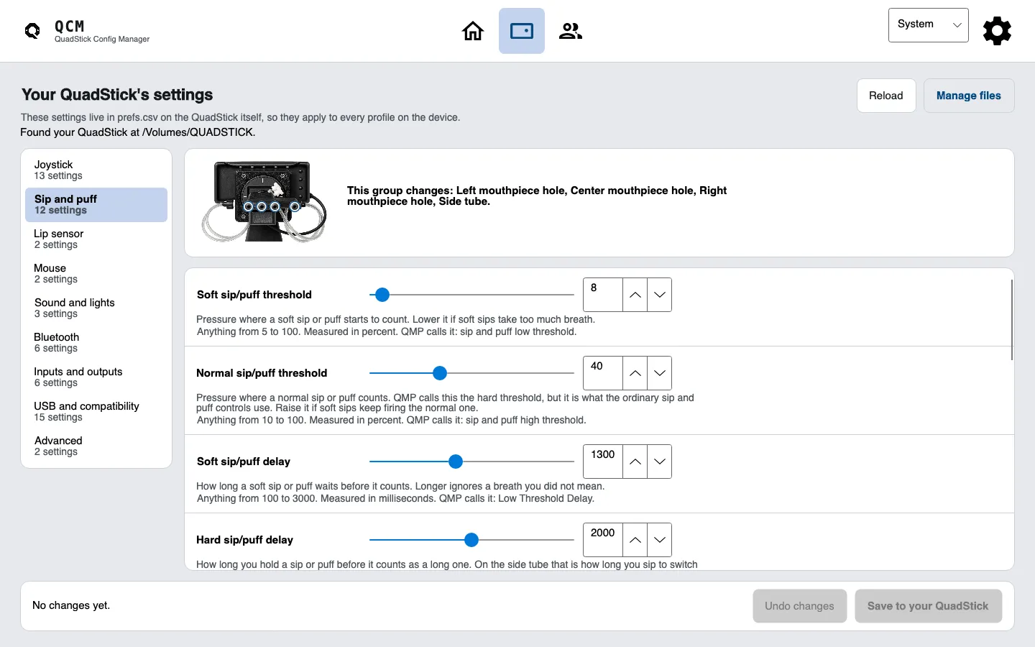The width and height of the screenshot is (1035, 647).
Task: Increase Soft sip/puff threshold with up arrow
Action: point(635,295)
